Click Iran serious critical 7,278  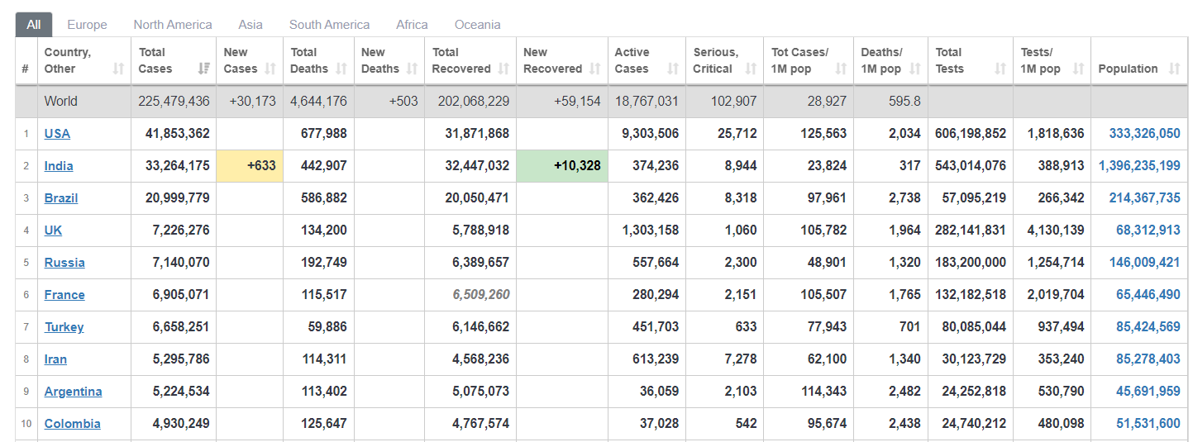741,359
